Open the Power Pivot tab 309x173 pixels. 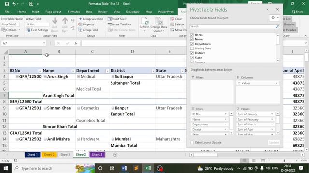[x=166, y=12]
